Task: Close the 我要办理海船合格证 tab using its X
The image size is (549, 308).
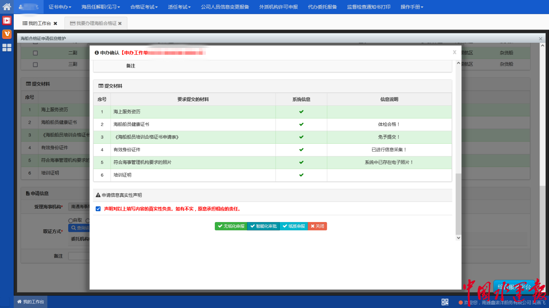Action: (120, 24)
